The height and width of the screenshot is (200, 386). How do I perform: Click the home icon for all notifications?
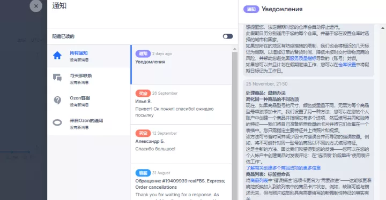[x=57, y=55]
